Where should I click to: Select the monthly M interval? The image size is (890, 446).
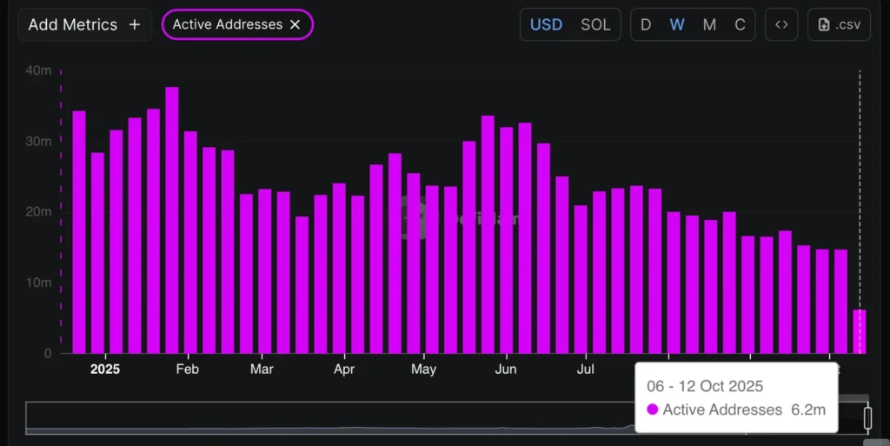tap(709, 24)
